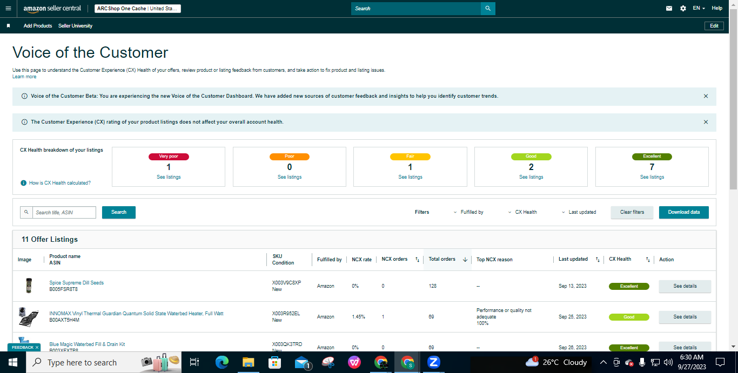The width and height of the screenshot is (738, 373).
Task: Click the Amazon Seller Central logo
Action: [x=52, y=9]
